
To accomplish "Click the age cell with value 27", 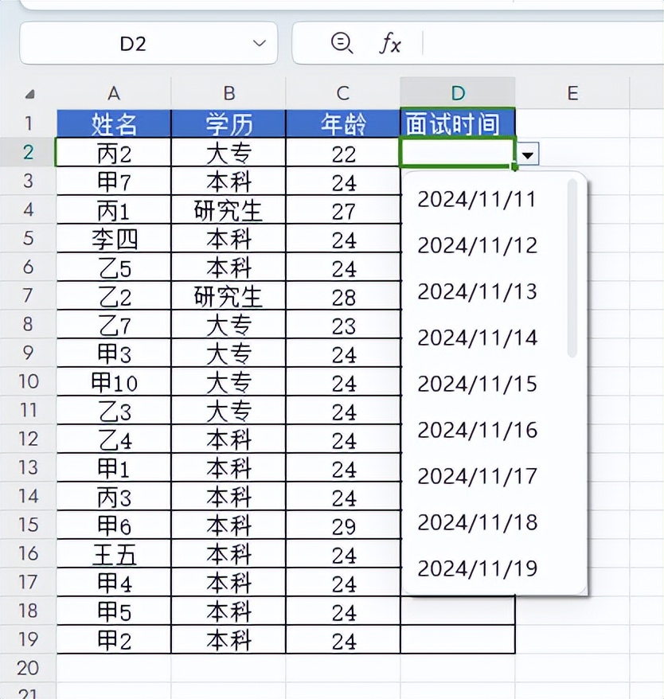I will point(343,209).
